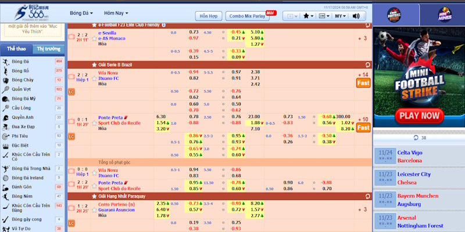Select Quần Vợt tennis icon
This screenshot has width=465, height=232.
[6, 89]
